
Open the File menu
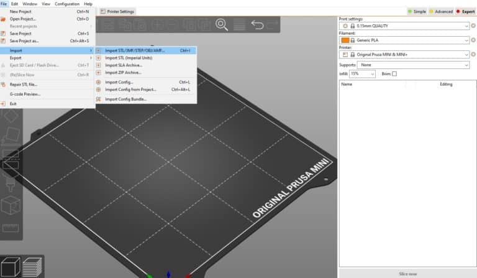click(x=4, y=4)
